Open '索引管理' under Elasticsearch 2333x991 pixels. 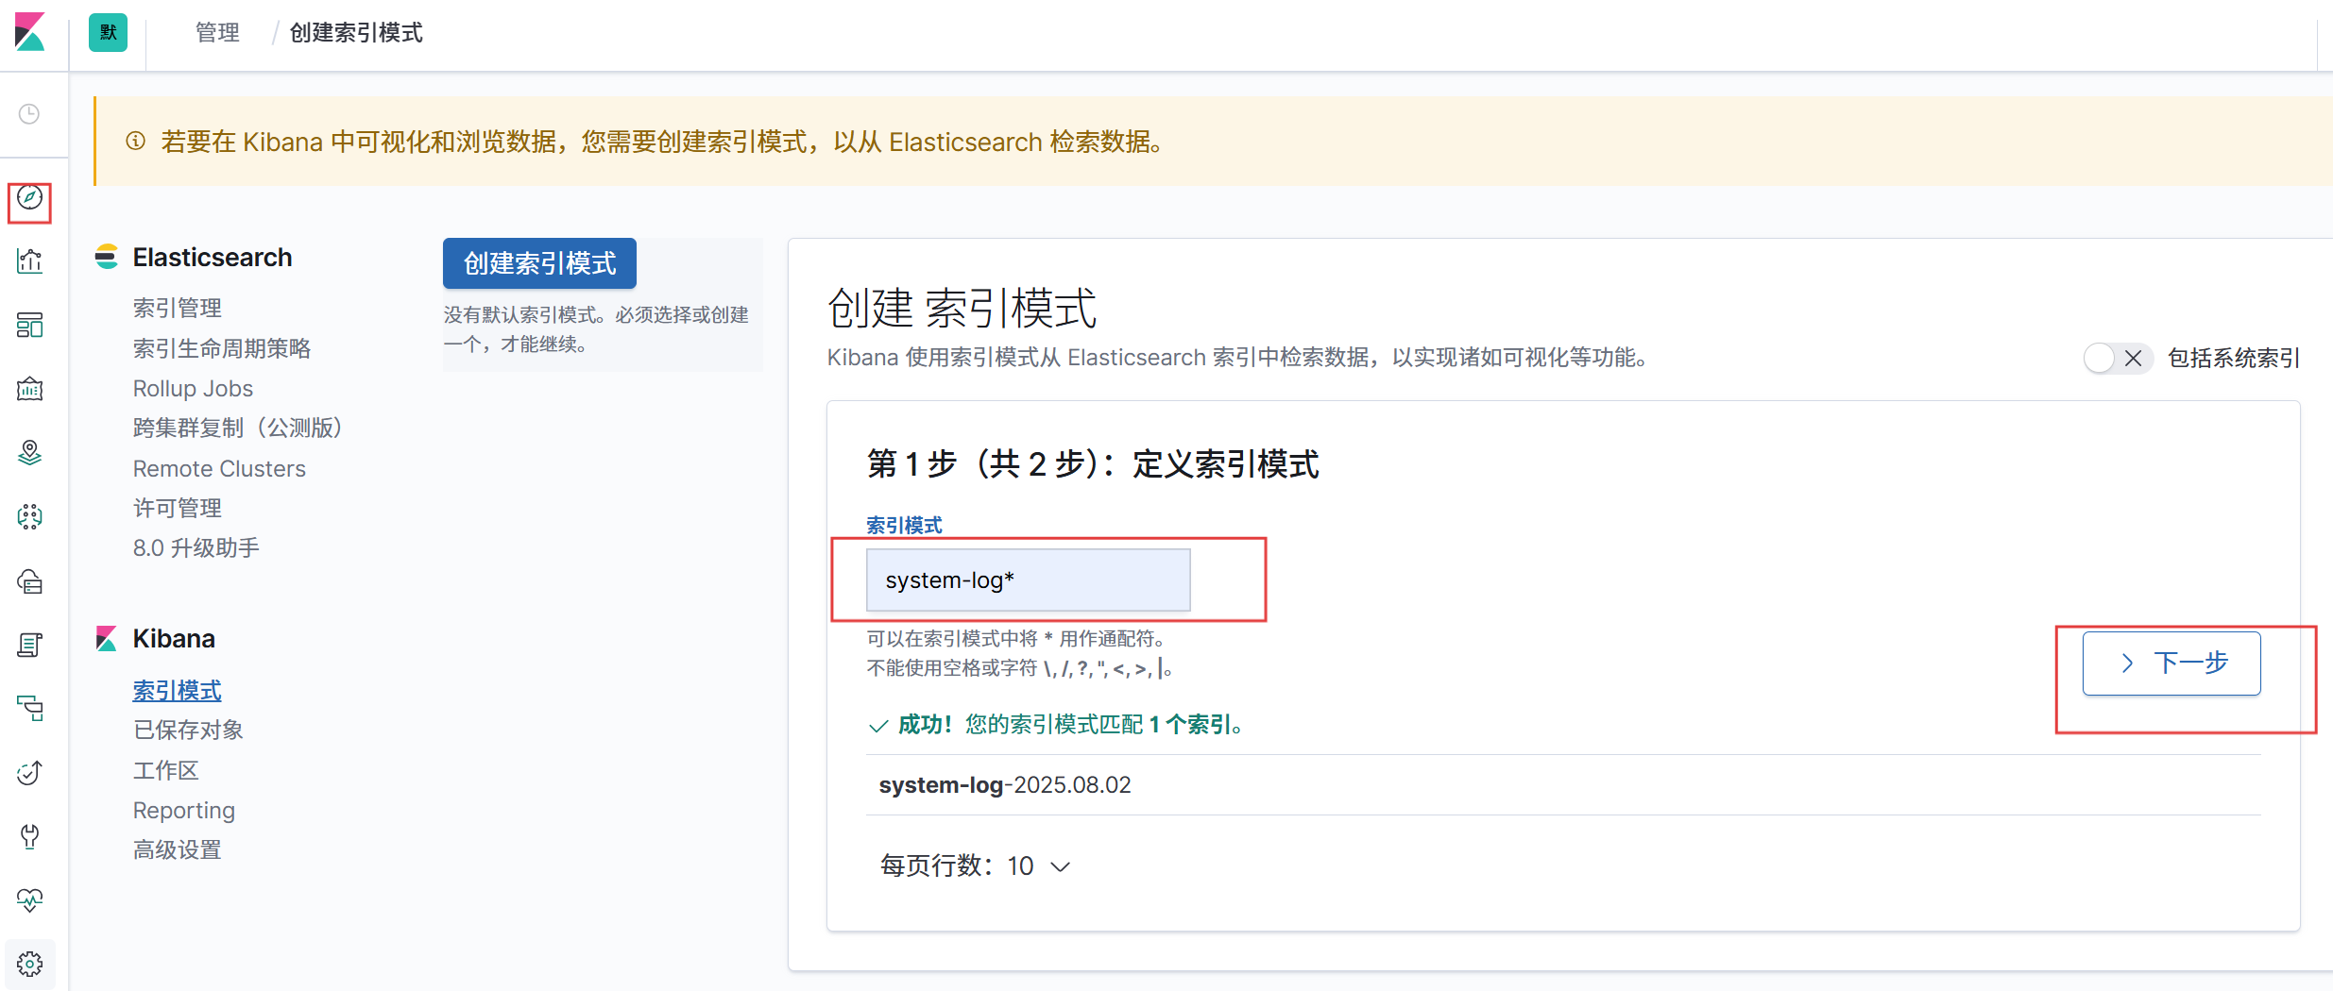pyautogui.click(x=178, y=308)
